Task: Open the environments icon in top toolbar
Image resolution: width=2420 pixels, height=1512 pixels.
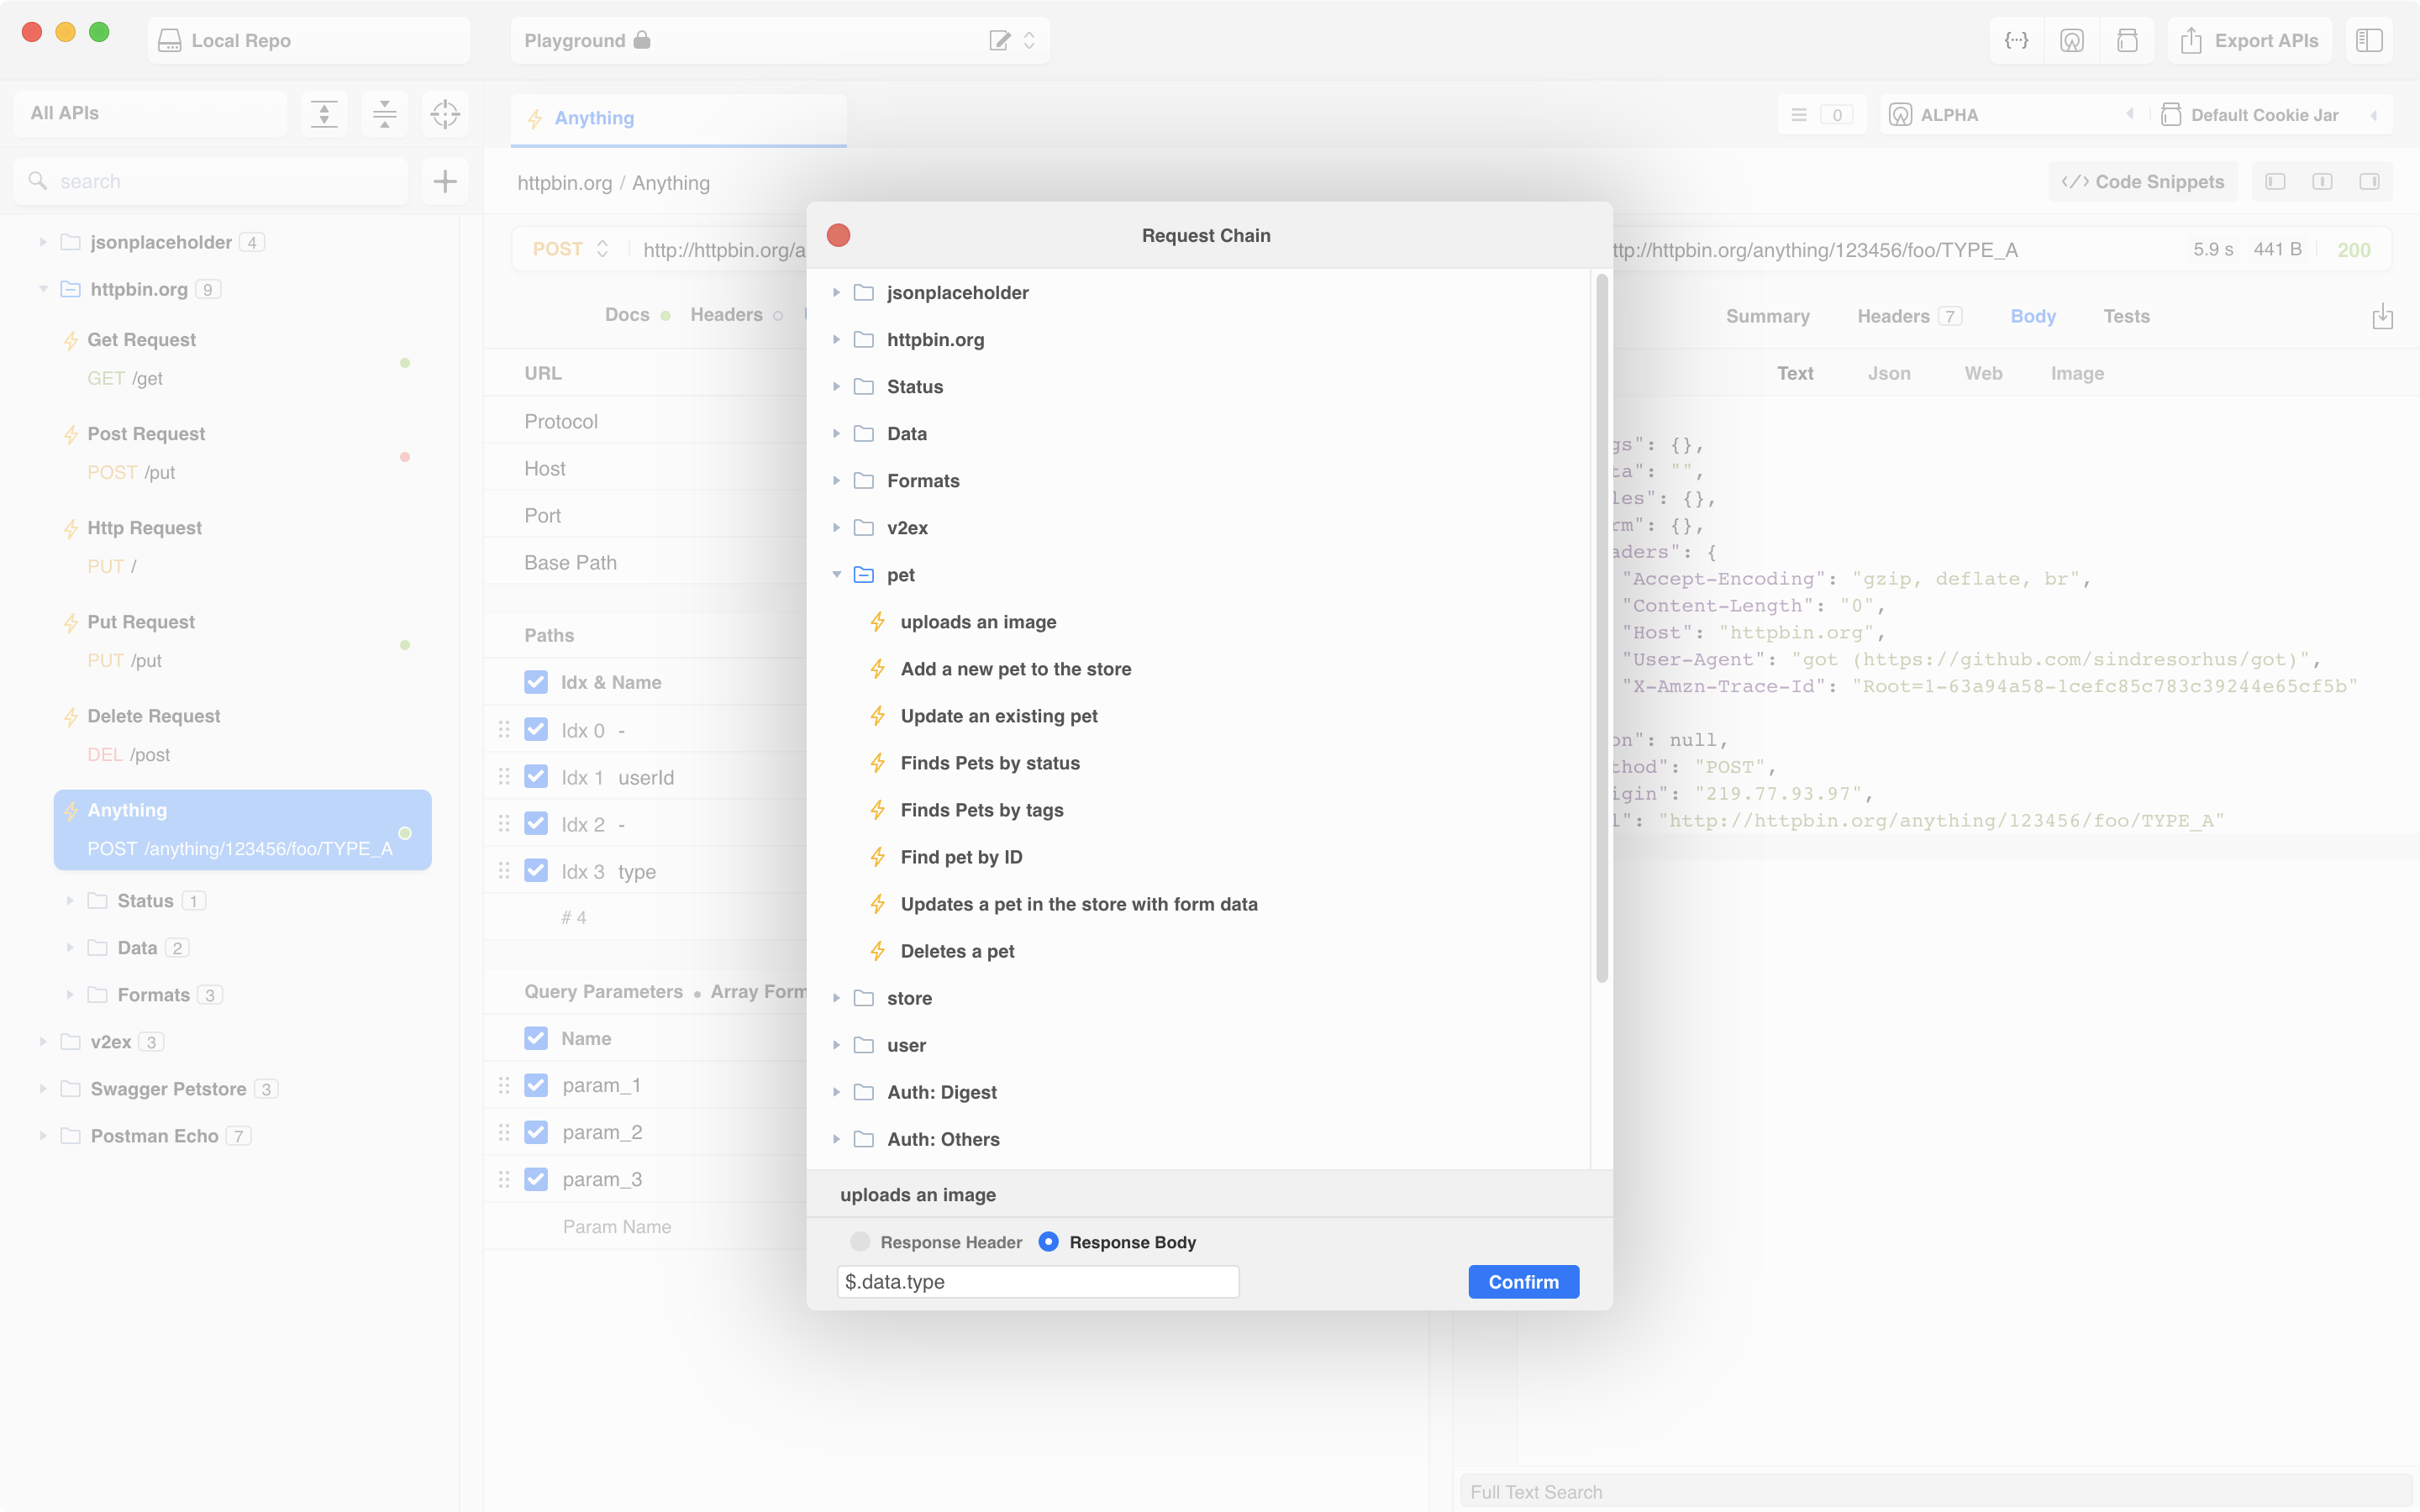Action: [2071, 40]
